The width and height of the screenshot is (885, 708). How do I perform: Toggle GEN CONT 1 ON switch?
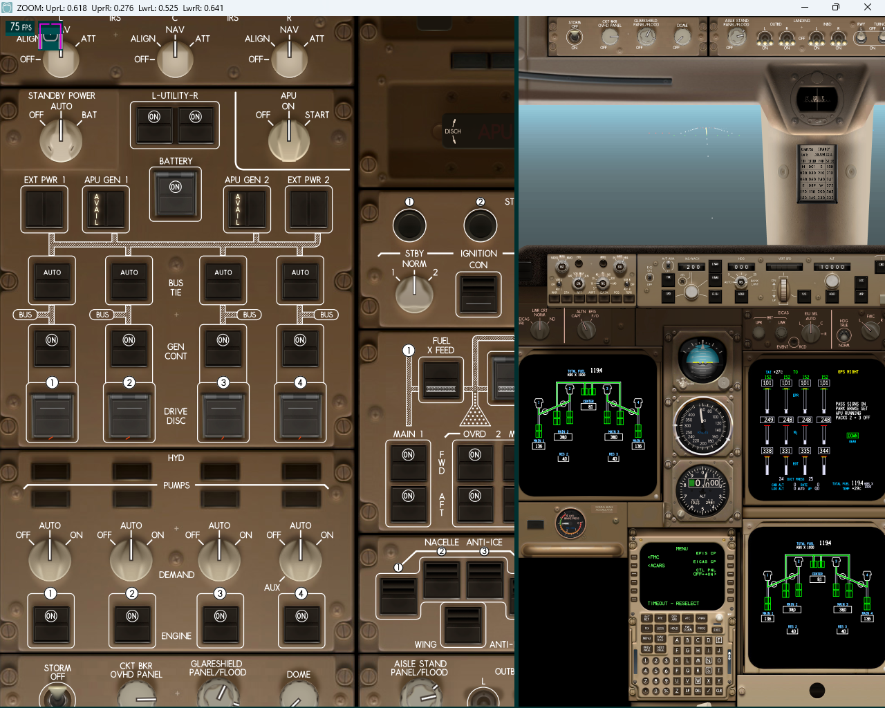52,348
